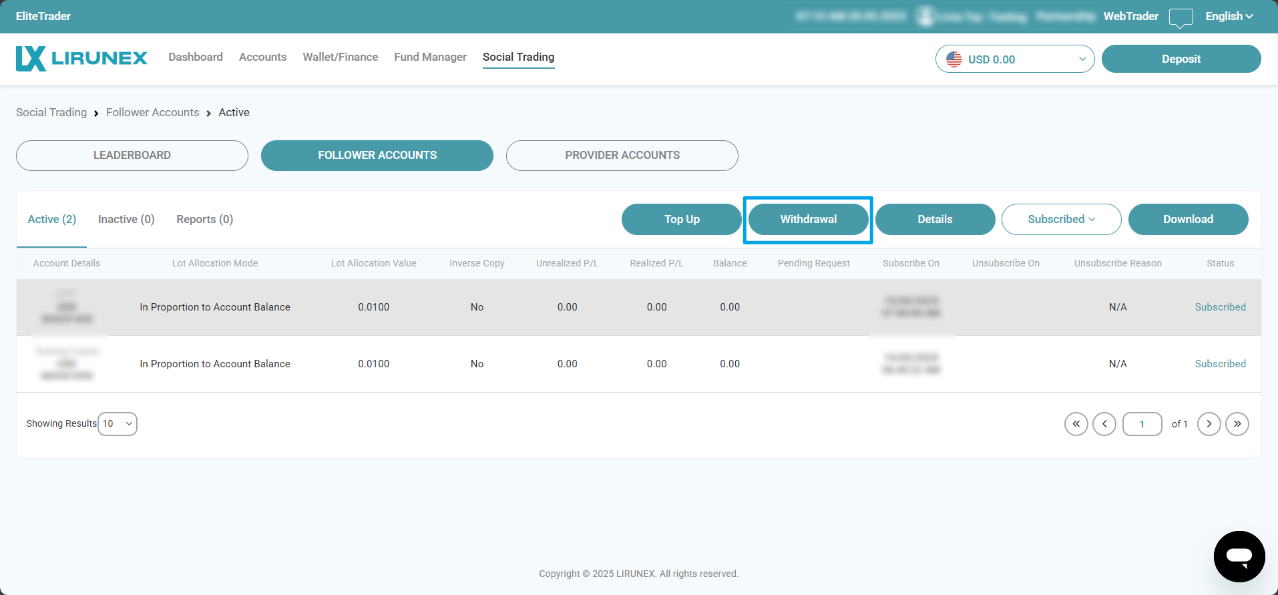1278x595 pixels.
Task: Click the Top Up button
Action: (x=681, y=220)
